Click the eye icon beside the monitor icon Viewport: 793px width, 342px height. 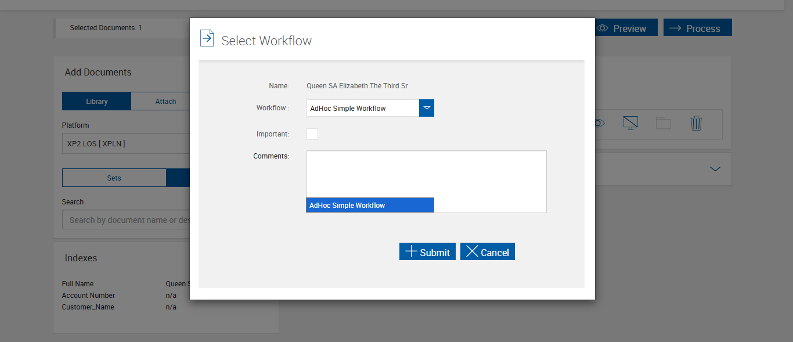600,123
